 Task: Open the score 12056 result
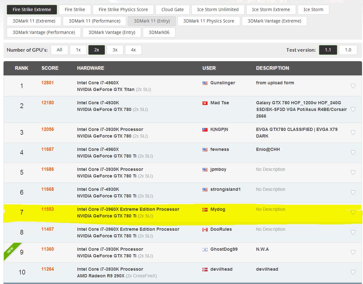click(x=48, y=129)
